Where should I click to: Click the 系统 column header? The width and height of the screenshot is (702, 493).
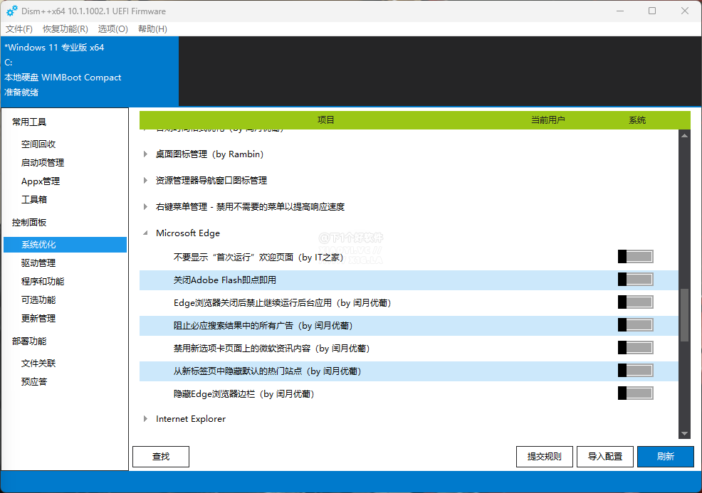(637, 120)
